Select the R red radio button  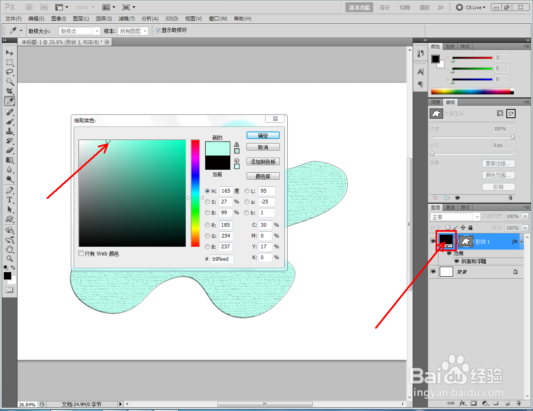pyautogui.click(x=207, y=225)
